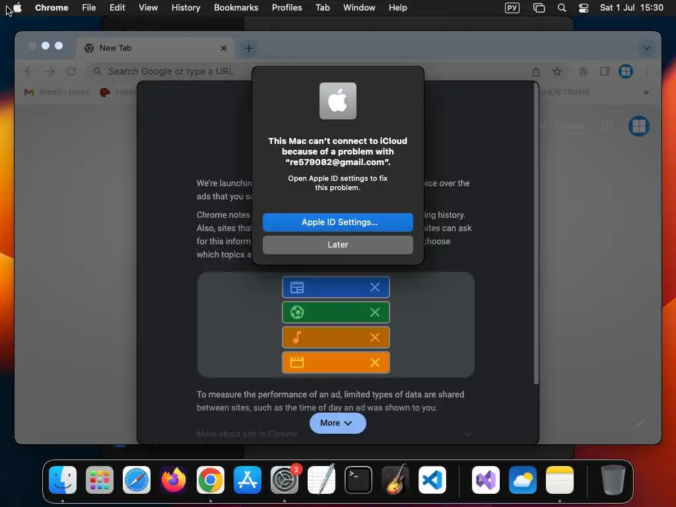Click Apple ID Settings… button
Image resolution: width=676 pixels, height=507 pixels.
337,222
